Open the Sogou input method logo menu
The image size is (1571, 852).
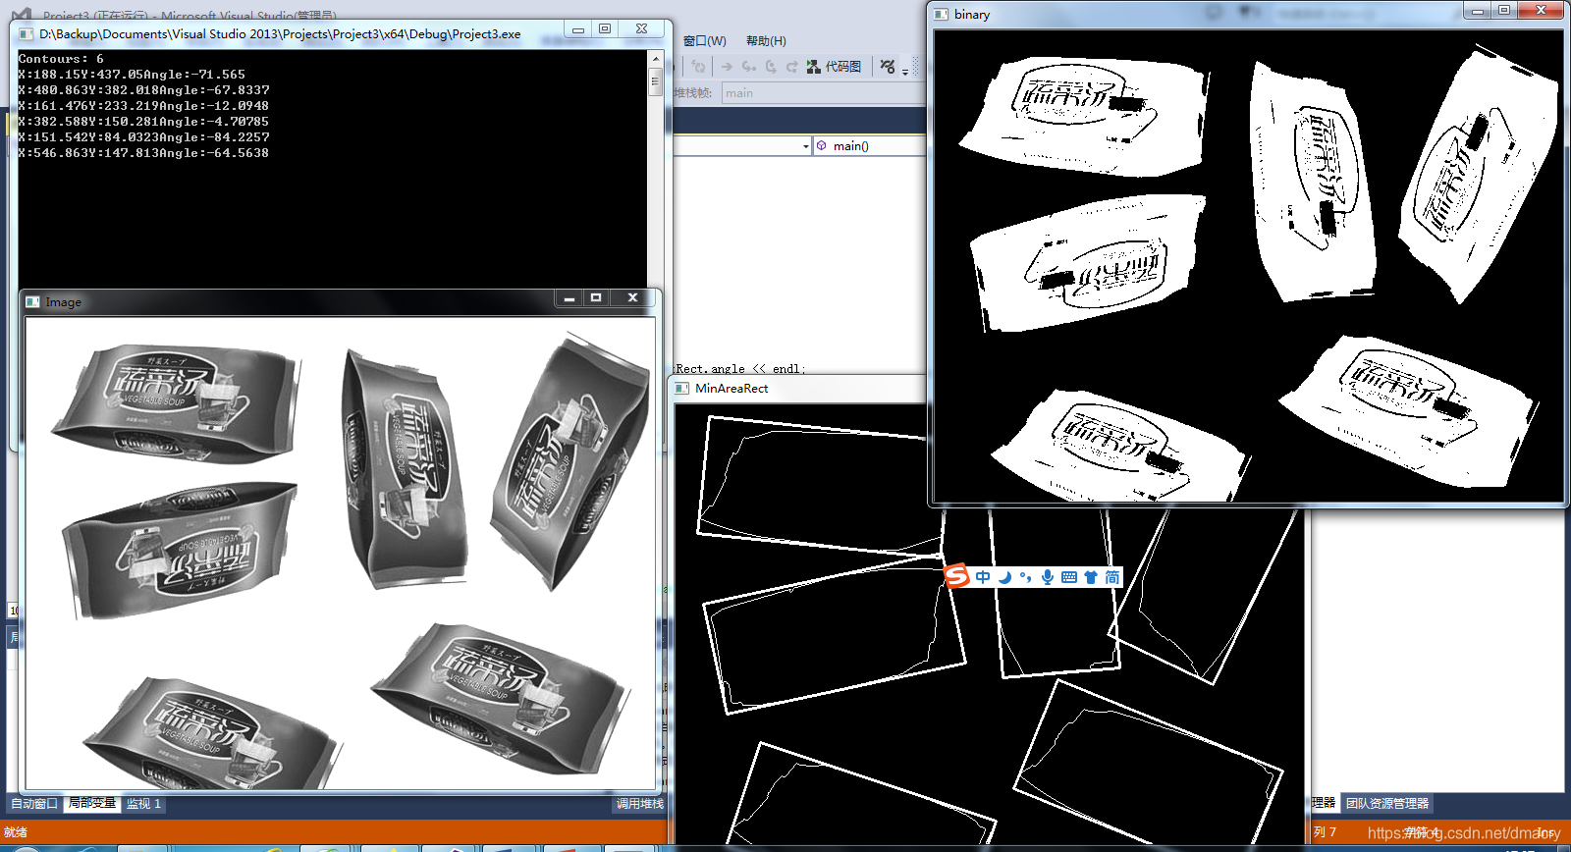click(956, 576)
